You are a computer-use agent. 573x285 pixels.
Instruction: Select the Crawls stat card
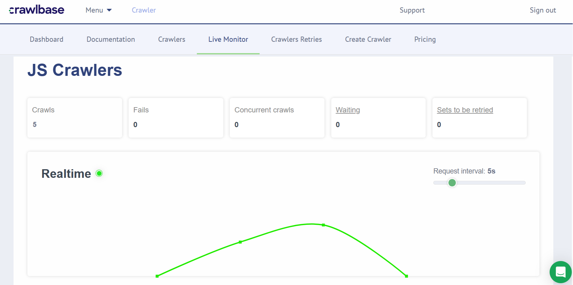tap(74, 118)
